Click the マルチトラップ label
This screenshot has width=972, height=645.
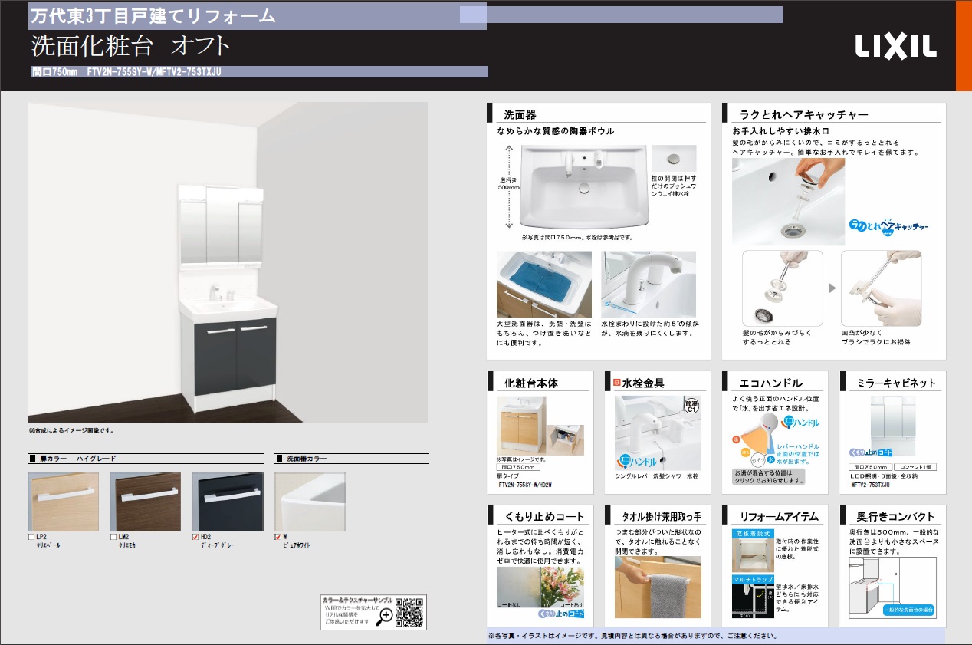pyautogui.click(x=751, y=580)
